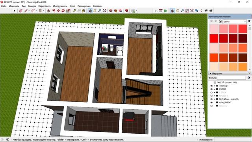
Task: Hide the 1-ЭТАЖ component
Action: pos(211,89)
